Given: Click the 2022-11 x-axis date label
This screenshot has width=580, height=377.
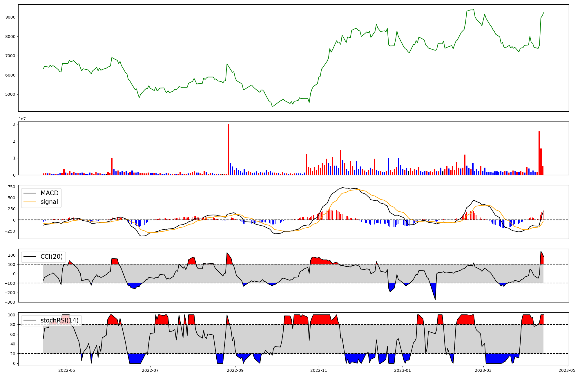Looking at the screenshot, I should coord(319,370).
